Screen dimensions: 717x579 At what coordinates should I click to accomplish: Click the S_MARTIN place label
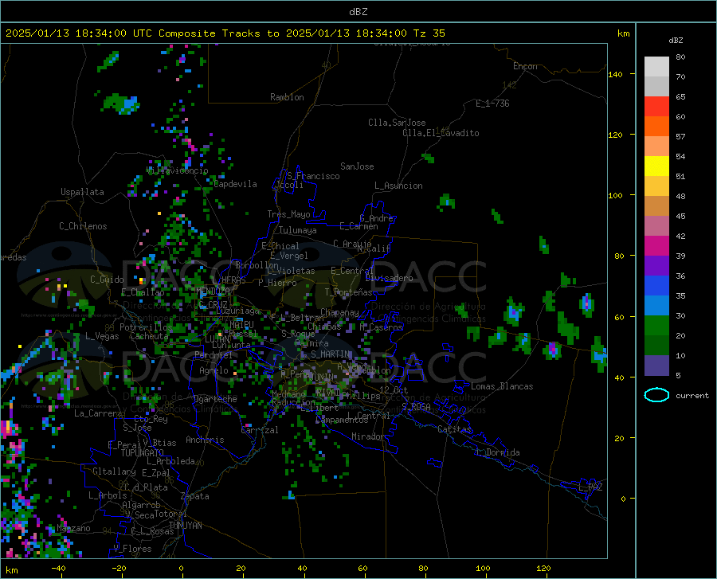331,354
